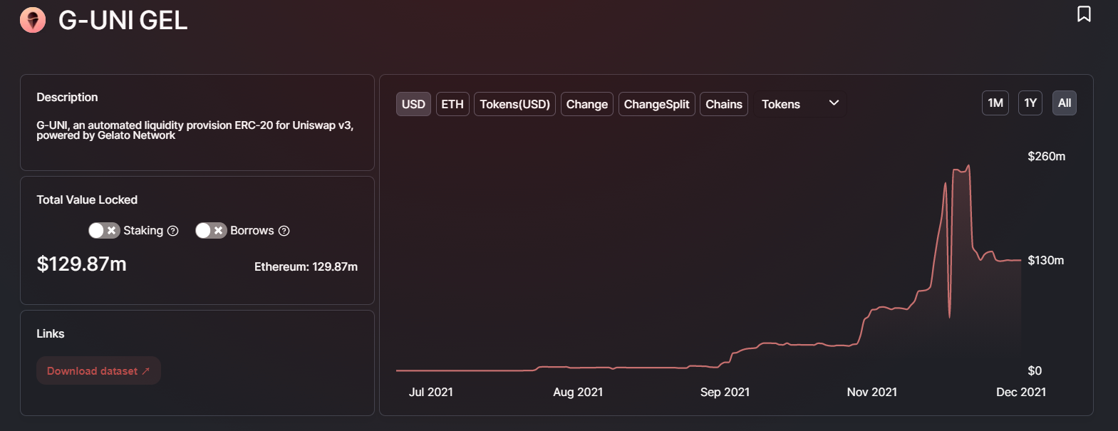The height and width of the screenshot is (431, 1118).
Task: Open the Tokens dropdown
Action: pos(799,104)
